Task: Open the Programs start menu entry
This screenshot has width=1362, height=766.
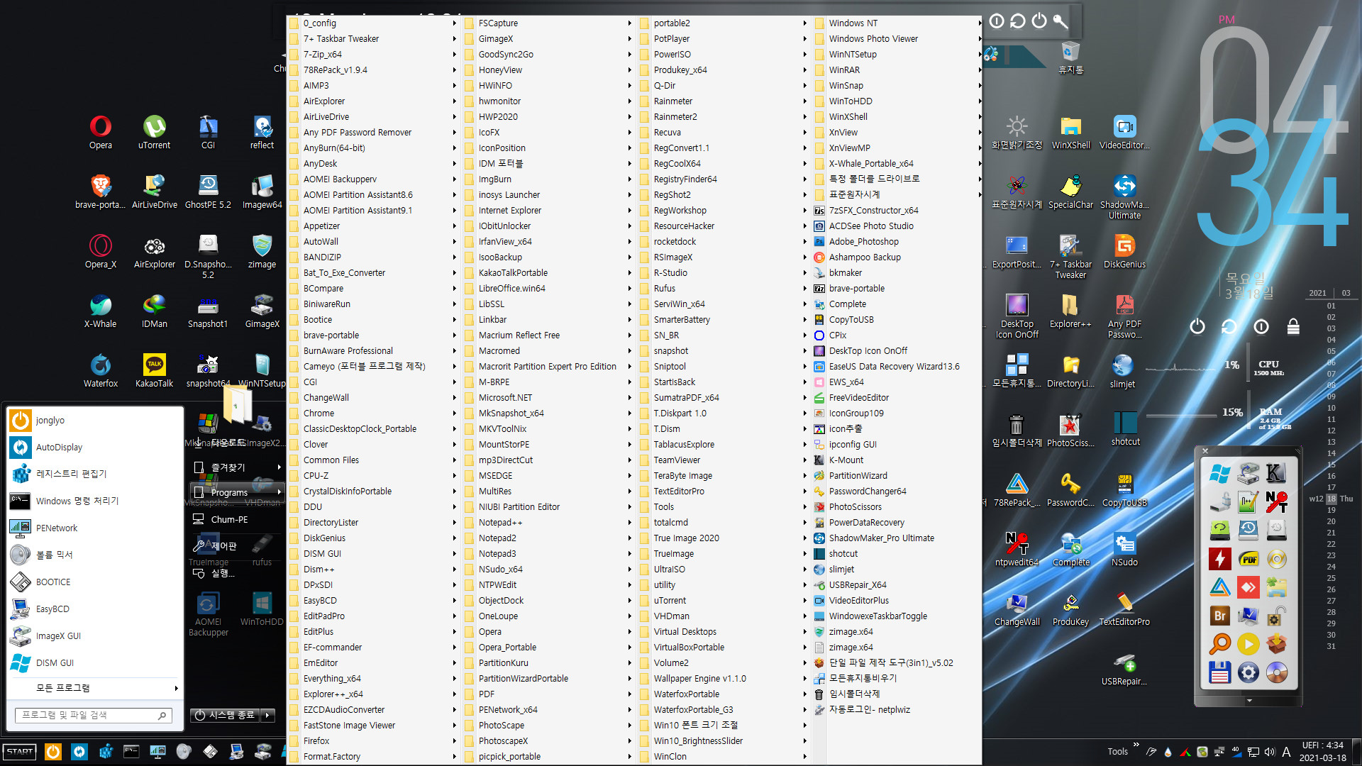Action: [237, 492]
